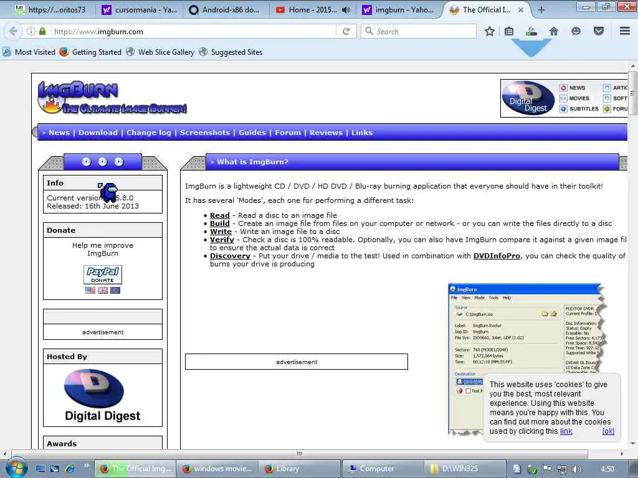638x478 pixels.
Task: Click the Digital Digest banner logo top right
Action: (528, 98)
